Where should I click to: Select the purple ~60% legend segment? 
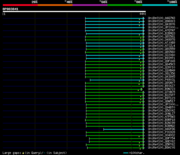point(90,5)
